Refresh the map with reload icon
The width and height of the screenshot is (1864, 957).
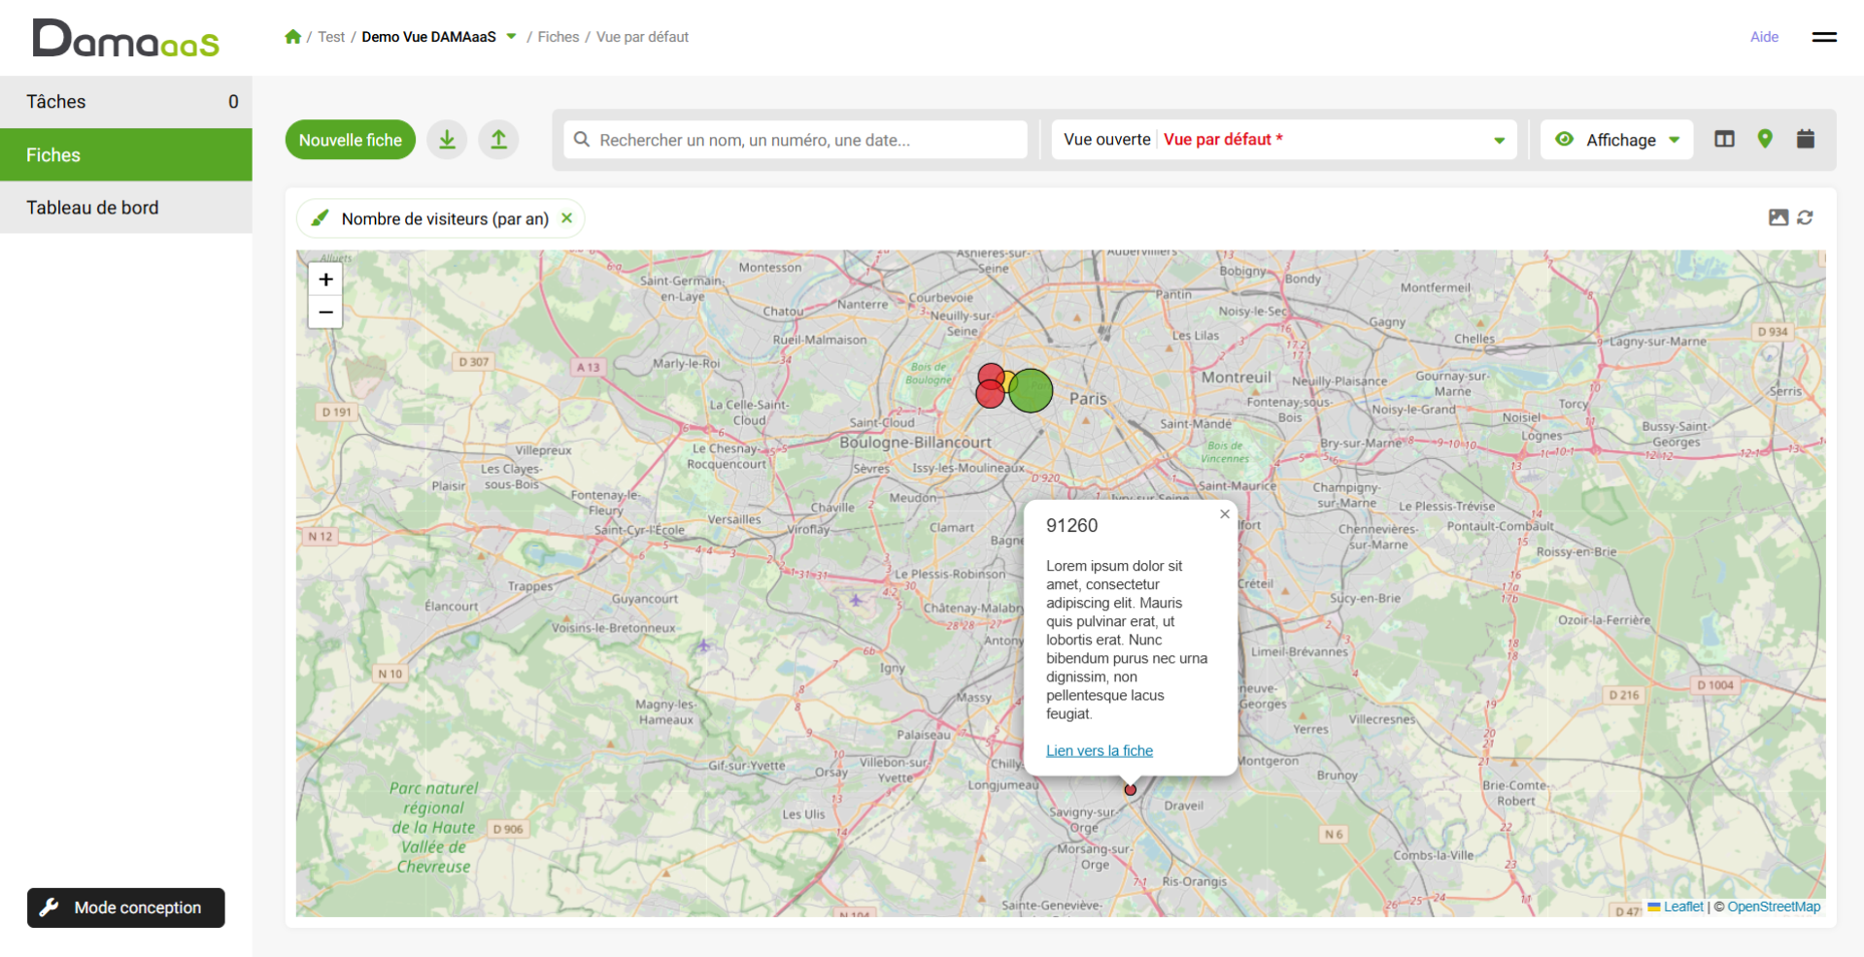pyautogui.click(x=1805, y=217)
